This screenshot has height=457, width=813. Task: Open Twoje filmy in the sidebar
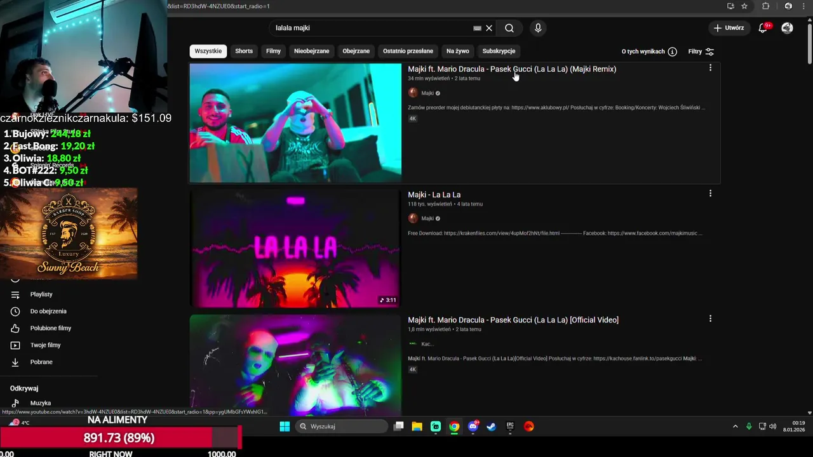click(x=45, y=345)
